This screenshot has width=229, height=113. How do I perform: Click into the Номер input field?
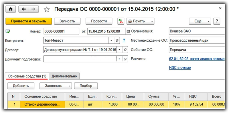point(61,31)
